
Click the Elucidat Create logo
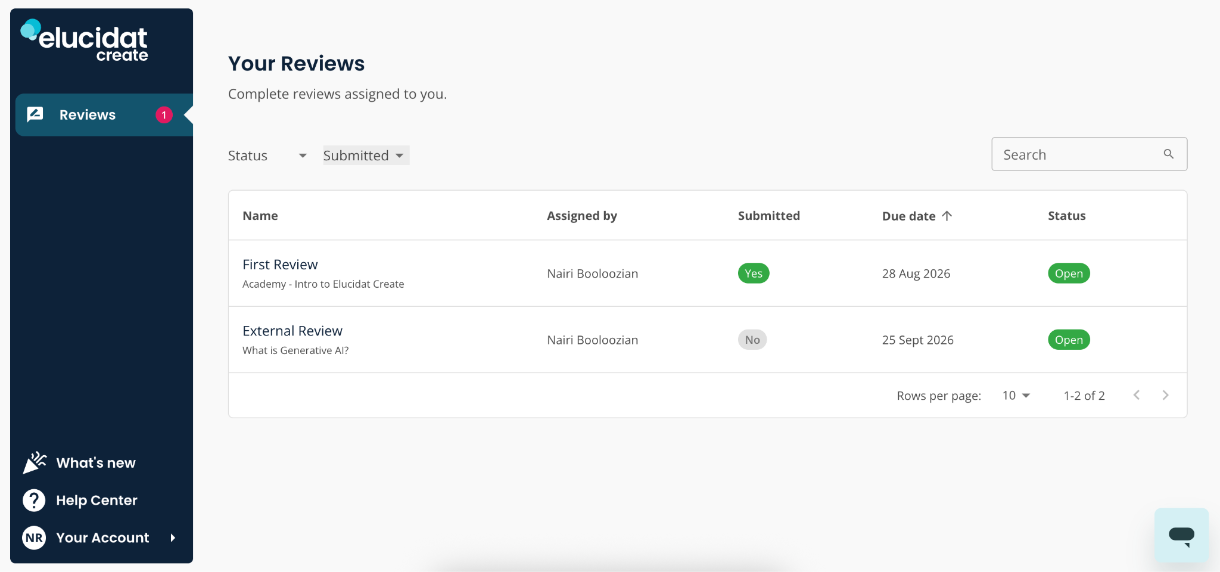[x=85, y=41]
